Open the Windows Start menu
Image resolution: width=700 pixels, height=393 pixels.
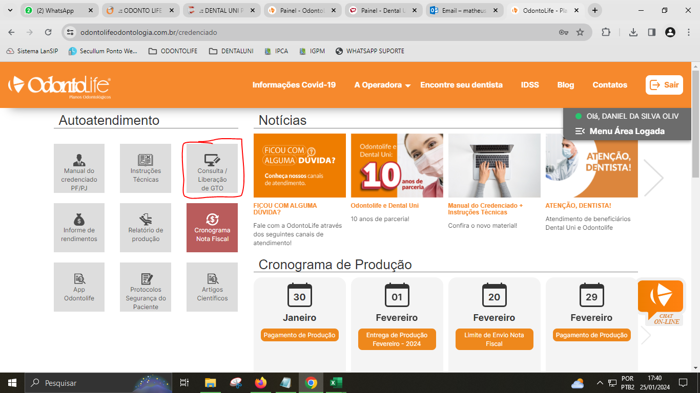tap(12, 383)
